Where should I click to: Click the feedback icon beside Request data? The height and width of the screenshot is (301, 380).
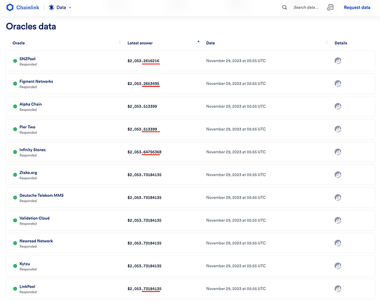click(330, 8)
